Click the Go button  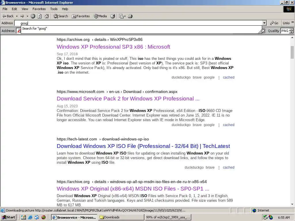point(274,23)
